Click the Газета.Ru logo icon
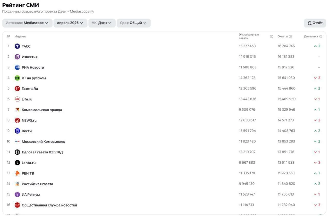328x216 pixels. [x=17, y=89]
